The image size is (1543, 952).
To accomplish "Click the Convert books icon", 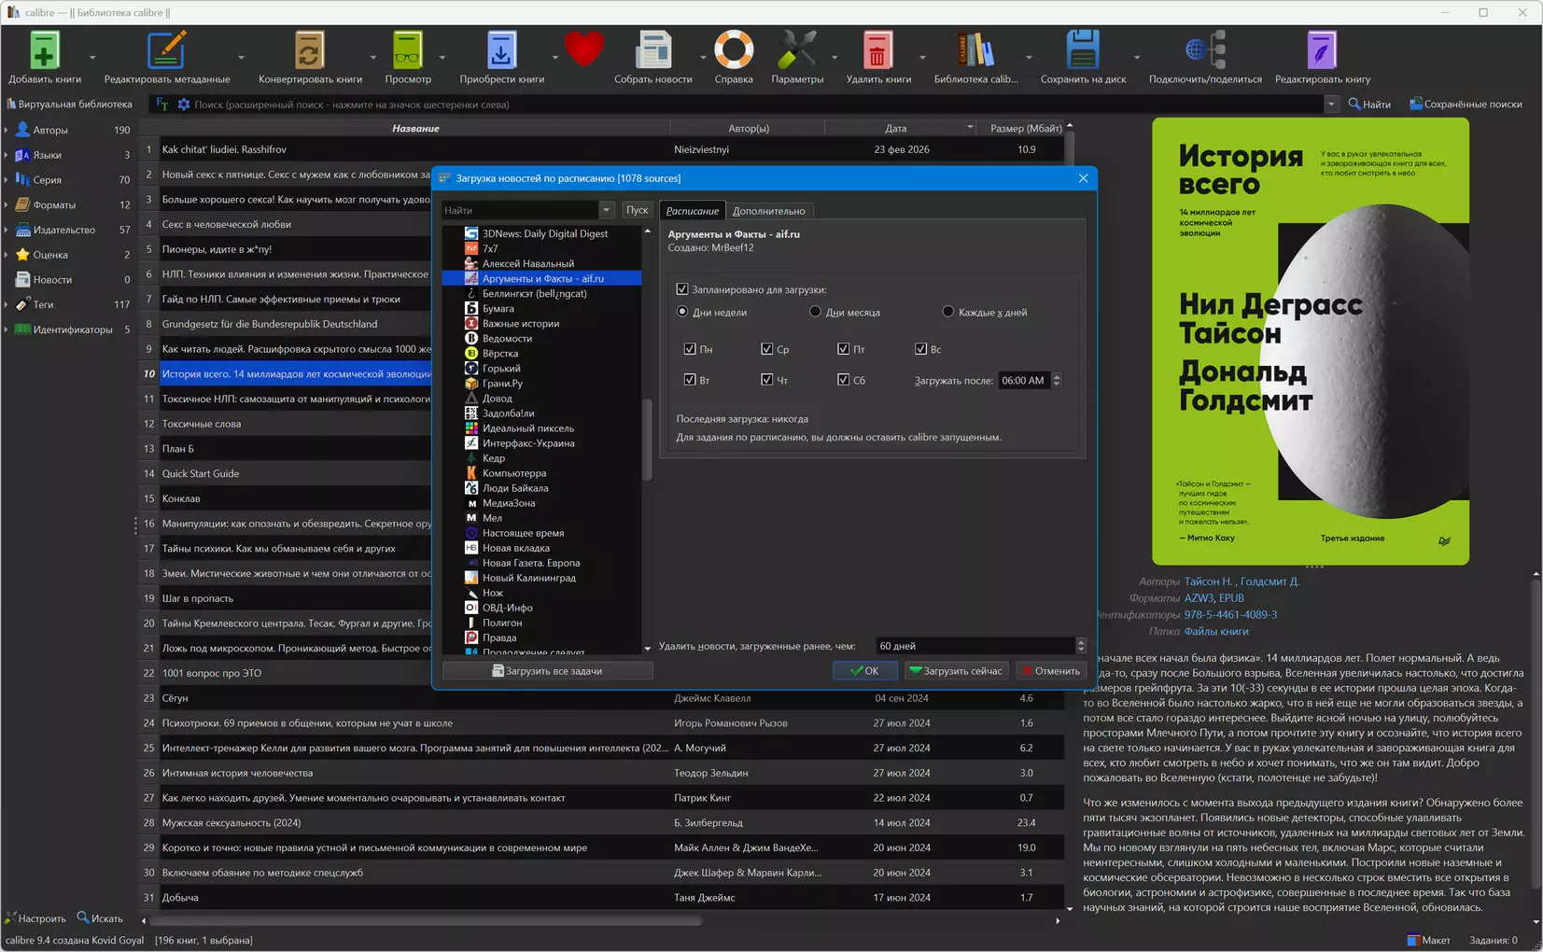I will point(309,51).
